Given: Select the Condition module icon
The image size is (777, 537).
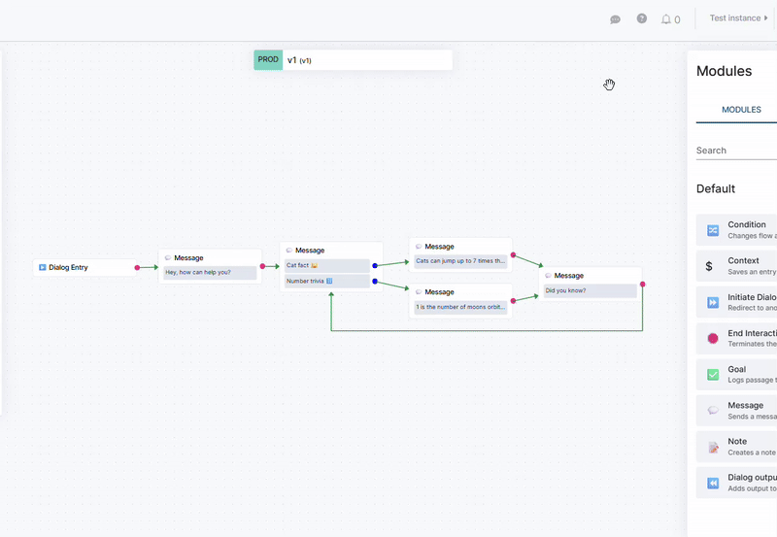Looking at the screenshot, I should click(x=713, y=230).
